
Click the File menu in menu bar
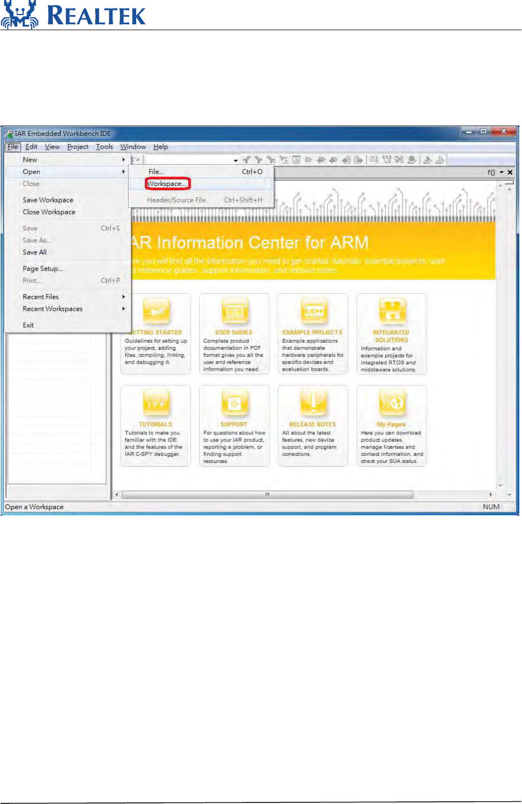(12, 147)
